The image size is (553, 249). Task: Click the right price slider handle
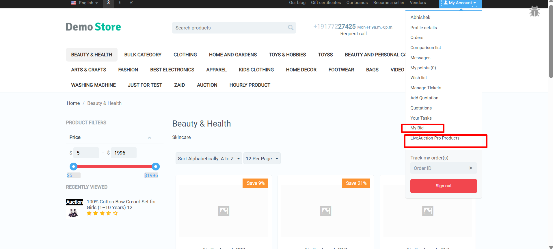156,166
